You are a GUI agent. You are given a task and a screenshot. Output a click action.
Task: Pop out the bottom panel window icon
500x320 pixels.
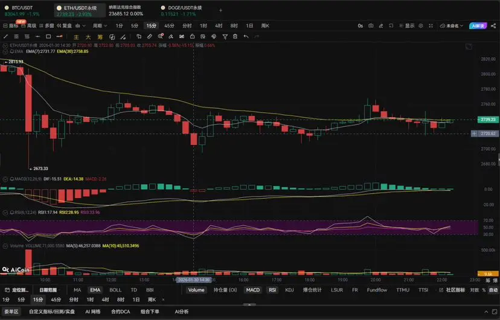coord(495,312)
